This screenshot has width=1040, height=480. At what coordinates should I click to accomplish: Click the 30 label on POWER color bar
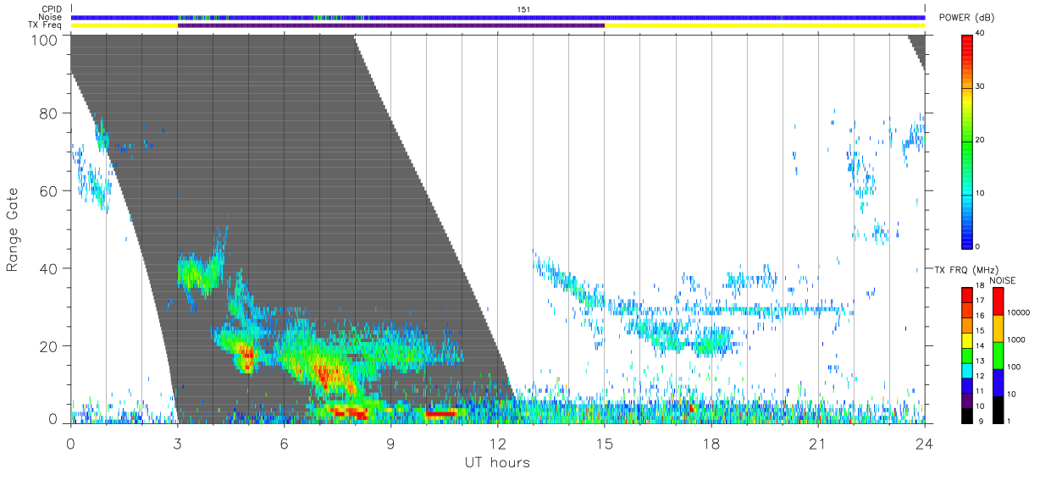coord(980,87)
